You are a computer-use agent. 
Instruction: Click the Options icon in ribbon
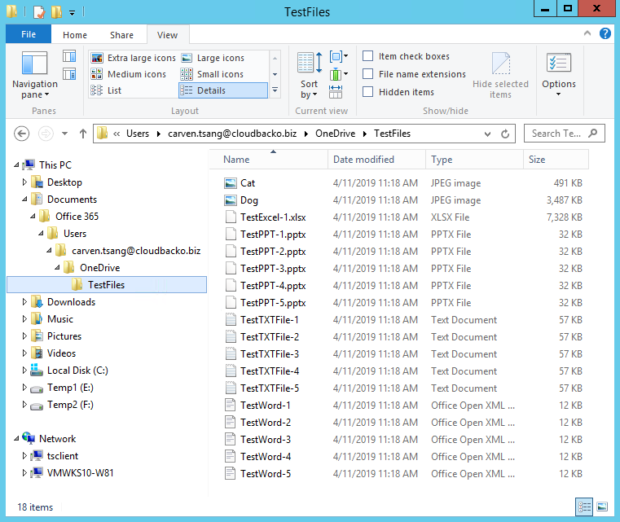pyautogui.click(x=559, y=64)
